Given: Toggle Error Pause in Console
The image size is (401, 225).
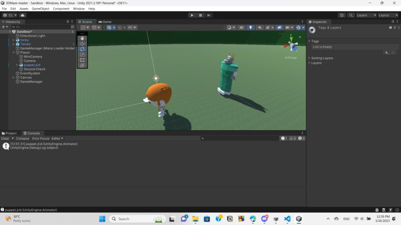Looking at the screenshot, I should click(41, 139).
